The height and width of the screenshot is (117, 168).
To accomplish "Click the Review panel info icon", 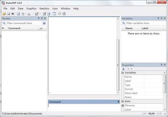I will point(44,23).
